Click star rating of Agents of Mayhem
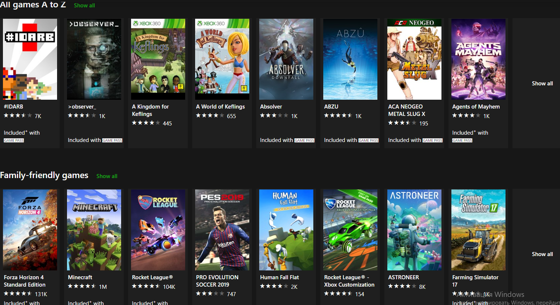560x305 pixels. 466,116
